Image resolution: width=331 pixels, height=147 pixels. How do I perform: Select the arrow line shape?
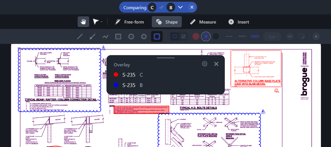(92, 36)
